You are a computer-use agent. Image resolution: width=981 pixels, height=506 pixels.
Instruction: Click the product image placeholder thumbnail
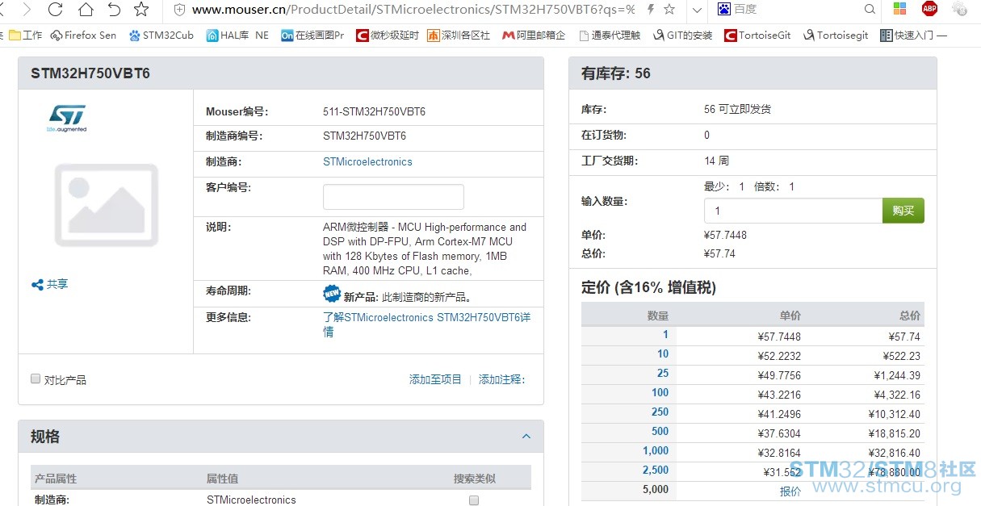coord(106,205)
